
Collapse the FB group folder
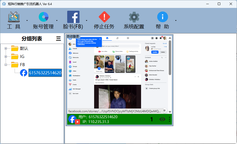click(6, 65)
